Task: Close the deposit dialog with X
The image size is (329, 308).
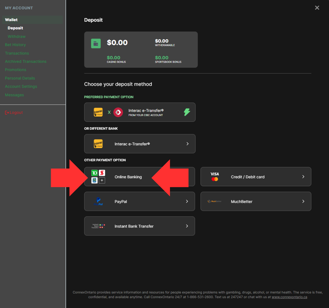Action: tap(317, 8)
